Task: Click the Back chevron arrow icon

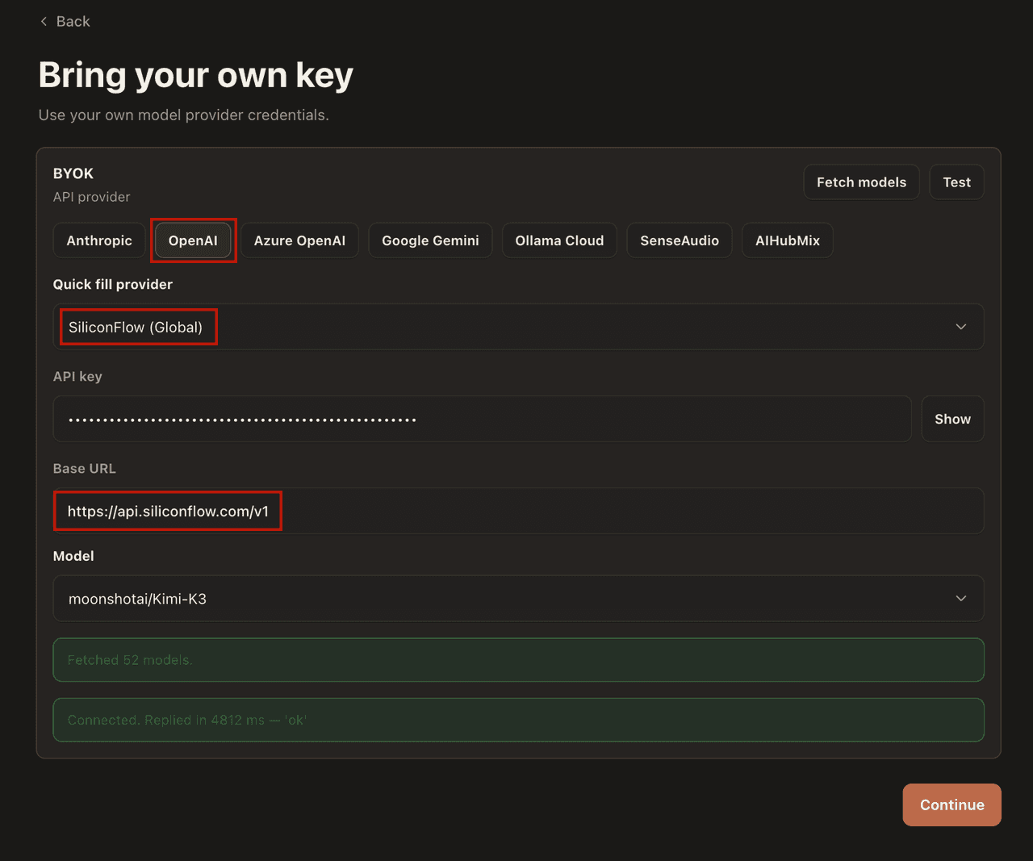Action: (44, 21)
